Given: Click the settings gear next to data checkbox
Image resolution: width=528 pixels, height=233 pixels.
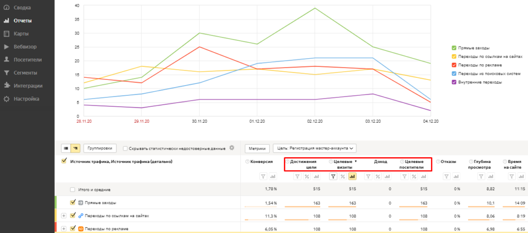Looking at the screenshot, I should coord(232,148).
